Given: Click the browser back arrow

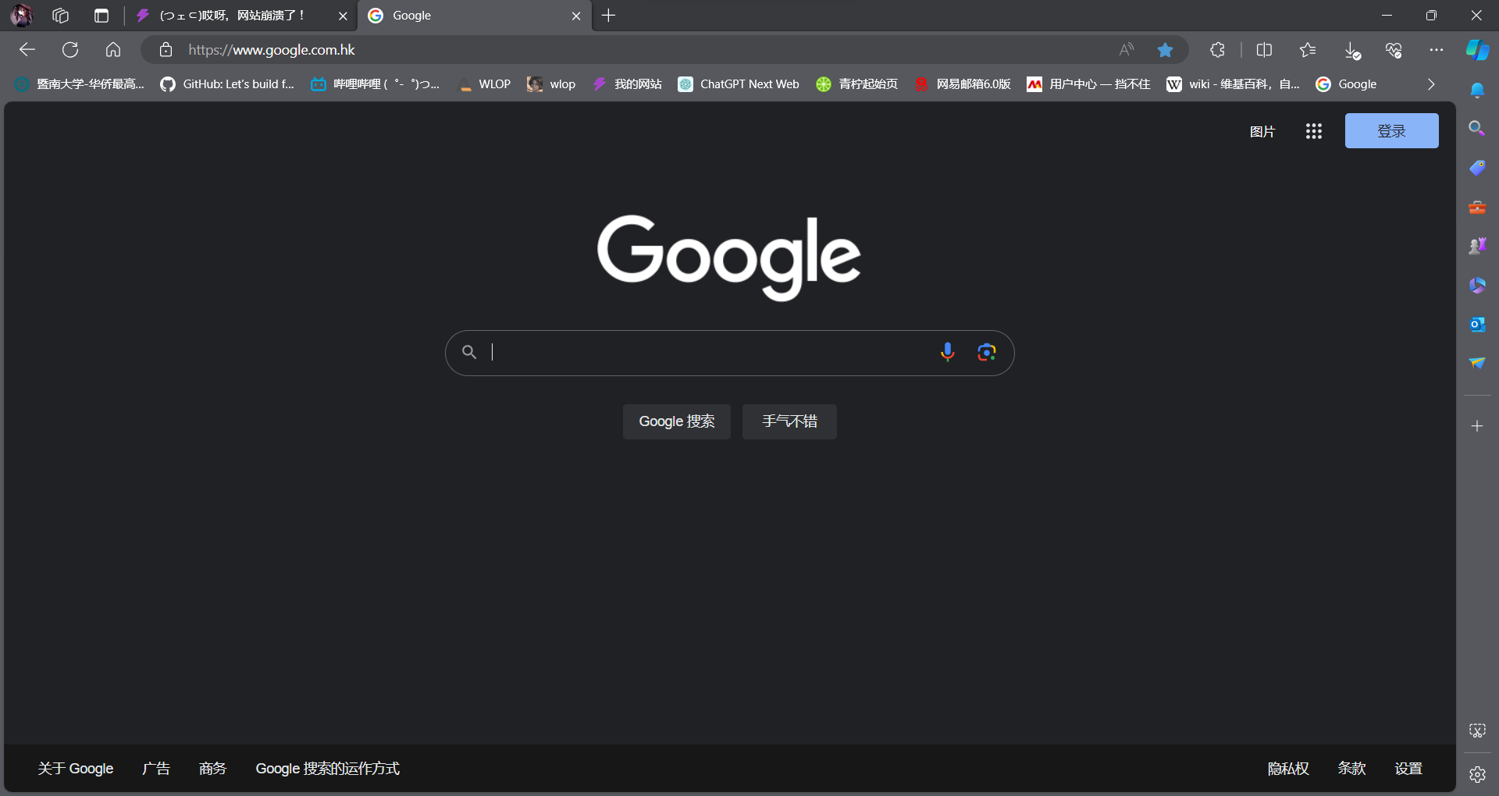Looking at the screenshot, I should click(x=27, y=50).
